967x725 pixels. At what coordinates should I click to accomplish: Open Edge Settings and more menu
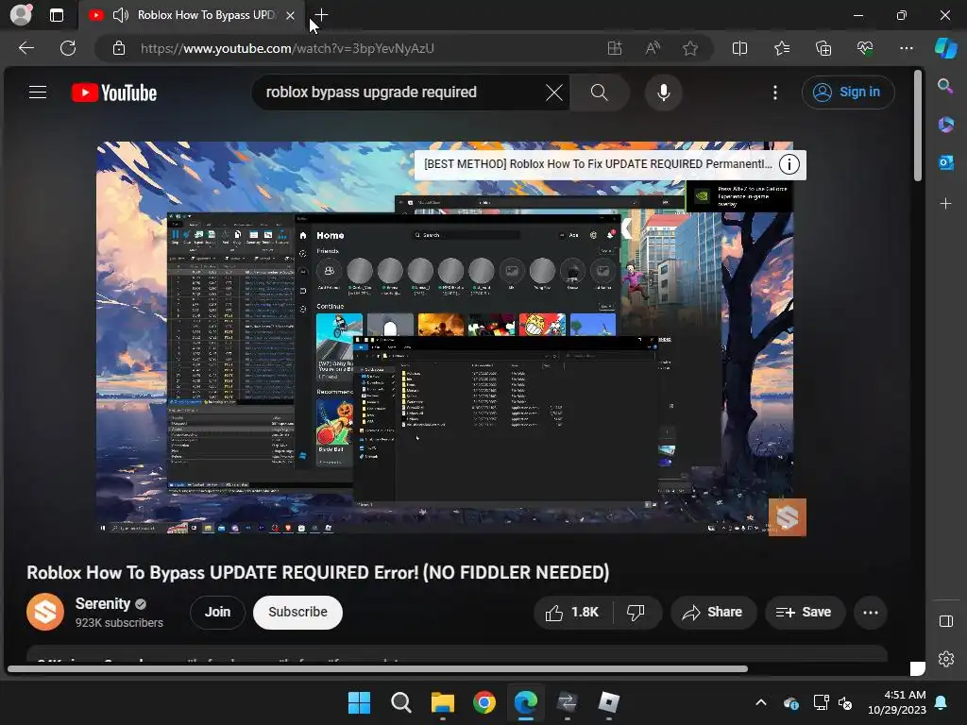tap(906, 48)
